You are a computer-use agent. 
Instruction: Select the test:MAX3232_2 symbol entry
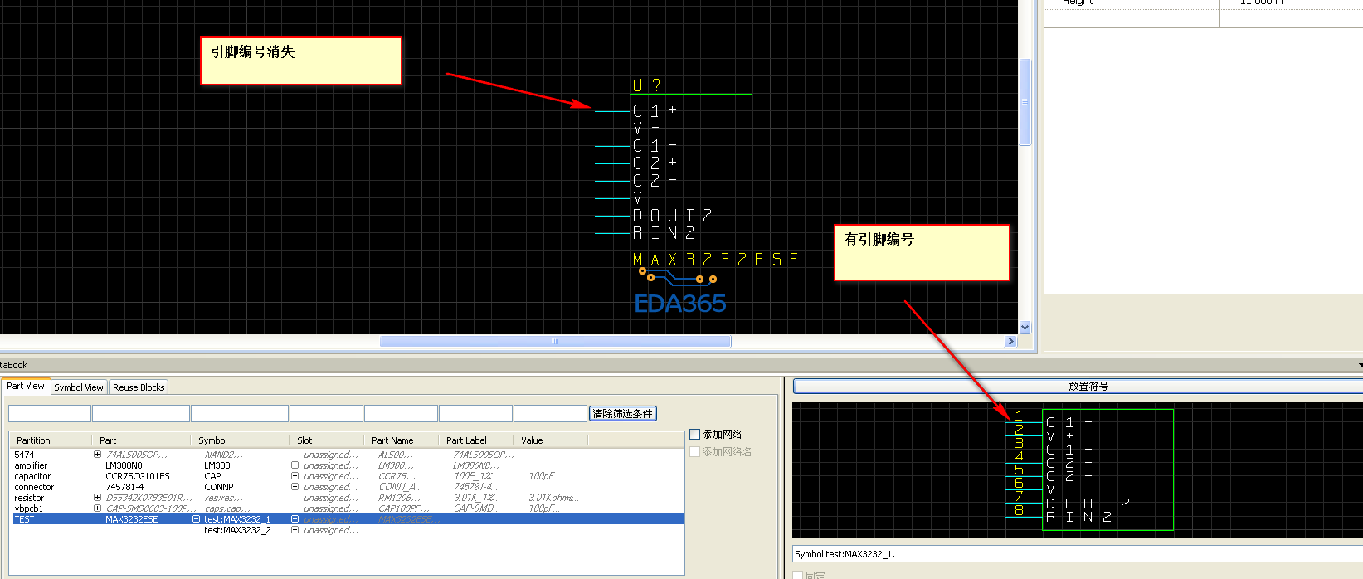pos(237,530)
